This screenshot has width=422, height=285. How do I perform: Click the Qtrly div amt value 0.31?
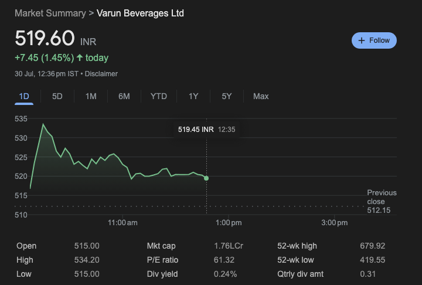[367, 274]
